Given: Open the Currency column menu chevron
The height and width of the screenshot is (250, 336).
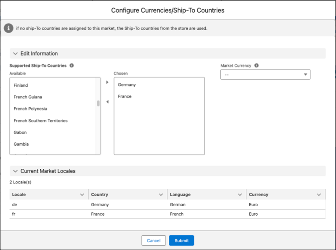Looking at the screenshot, I should (319, 195).
